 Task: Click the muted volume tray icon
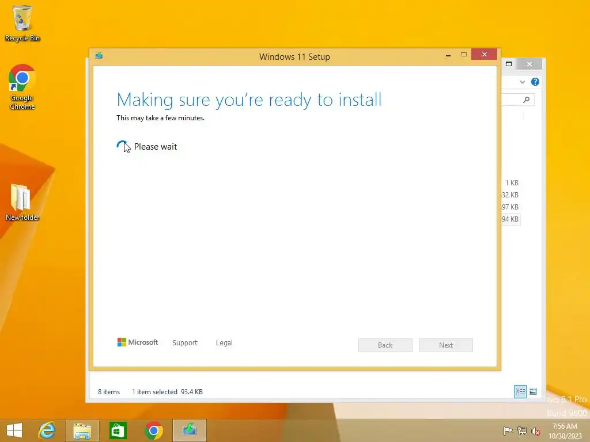coord(536,431)
